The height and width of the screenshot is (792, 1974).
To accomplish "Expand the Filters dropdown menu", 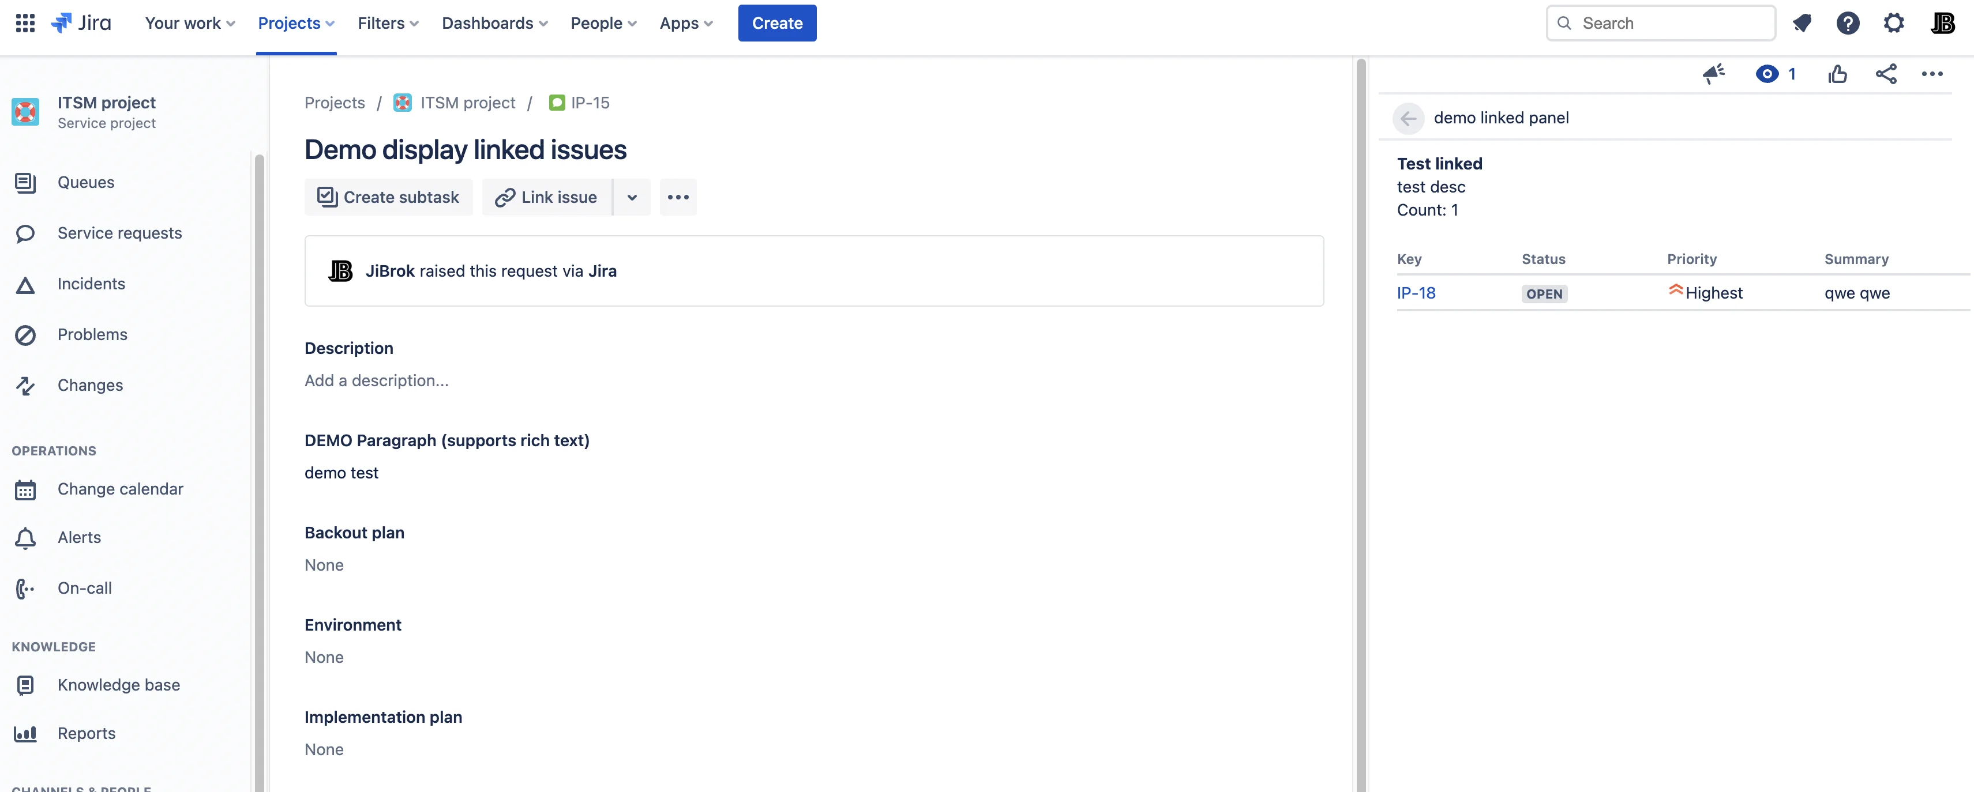I will point(389,23).
